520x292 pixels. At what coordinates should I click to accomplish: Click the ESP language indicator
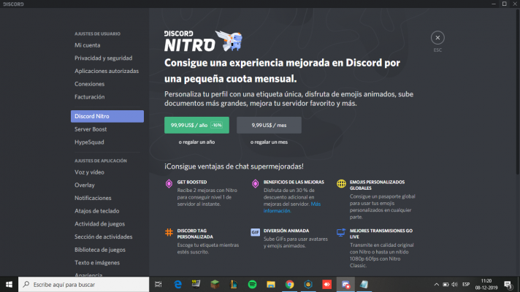pos(466,285)
